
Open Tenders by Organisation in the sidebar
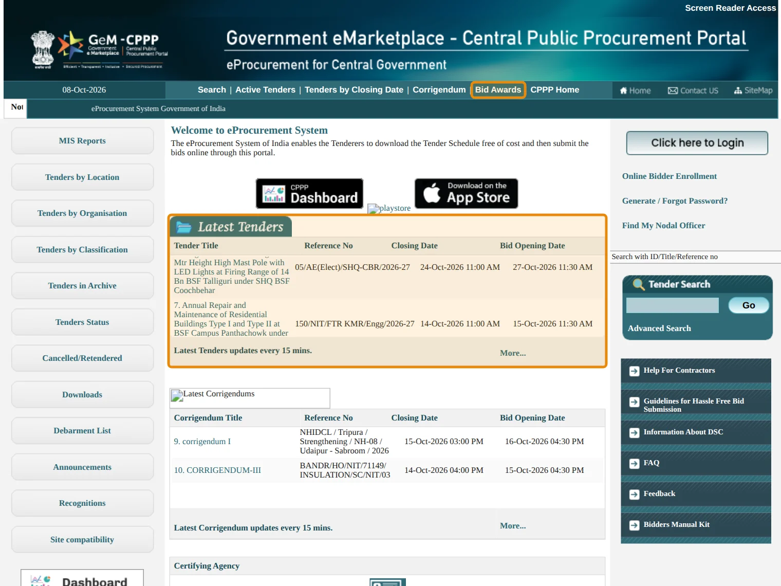coord(82,213)
